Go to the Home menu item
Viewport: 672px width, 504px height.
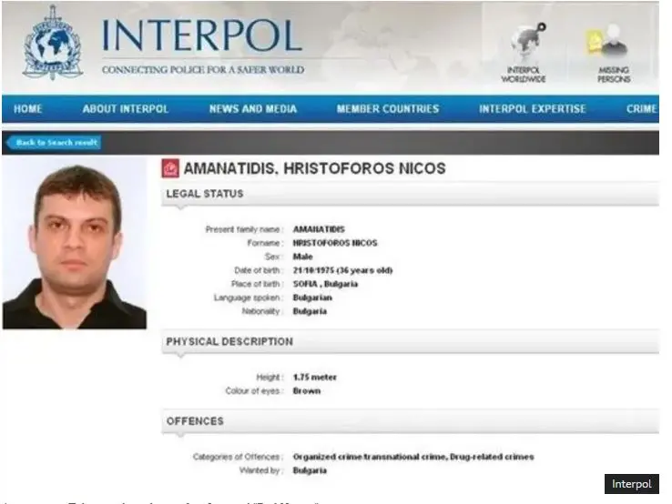click(28, 109)
